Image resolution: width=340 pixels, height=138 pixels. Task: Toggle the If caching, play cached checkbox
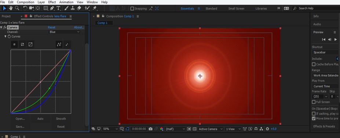pyautogui.click(x=314, y=113)
